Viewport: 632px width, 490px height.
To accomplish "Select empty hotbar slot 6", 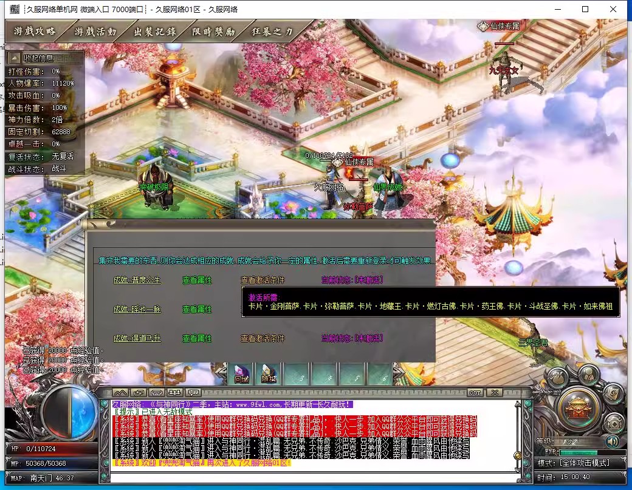I will 380,373.
